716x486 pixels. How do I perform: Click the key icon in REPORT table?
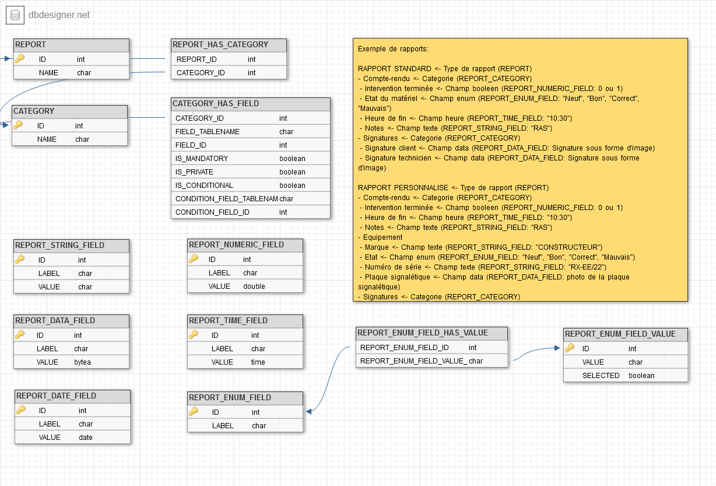tap(19, 58)
